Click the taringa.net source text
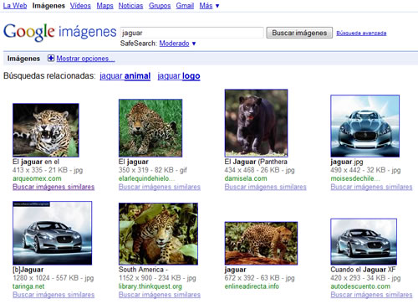Image resolution: width=418 pixels, height=304 pixels. tap(28, 286)
